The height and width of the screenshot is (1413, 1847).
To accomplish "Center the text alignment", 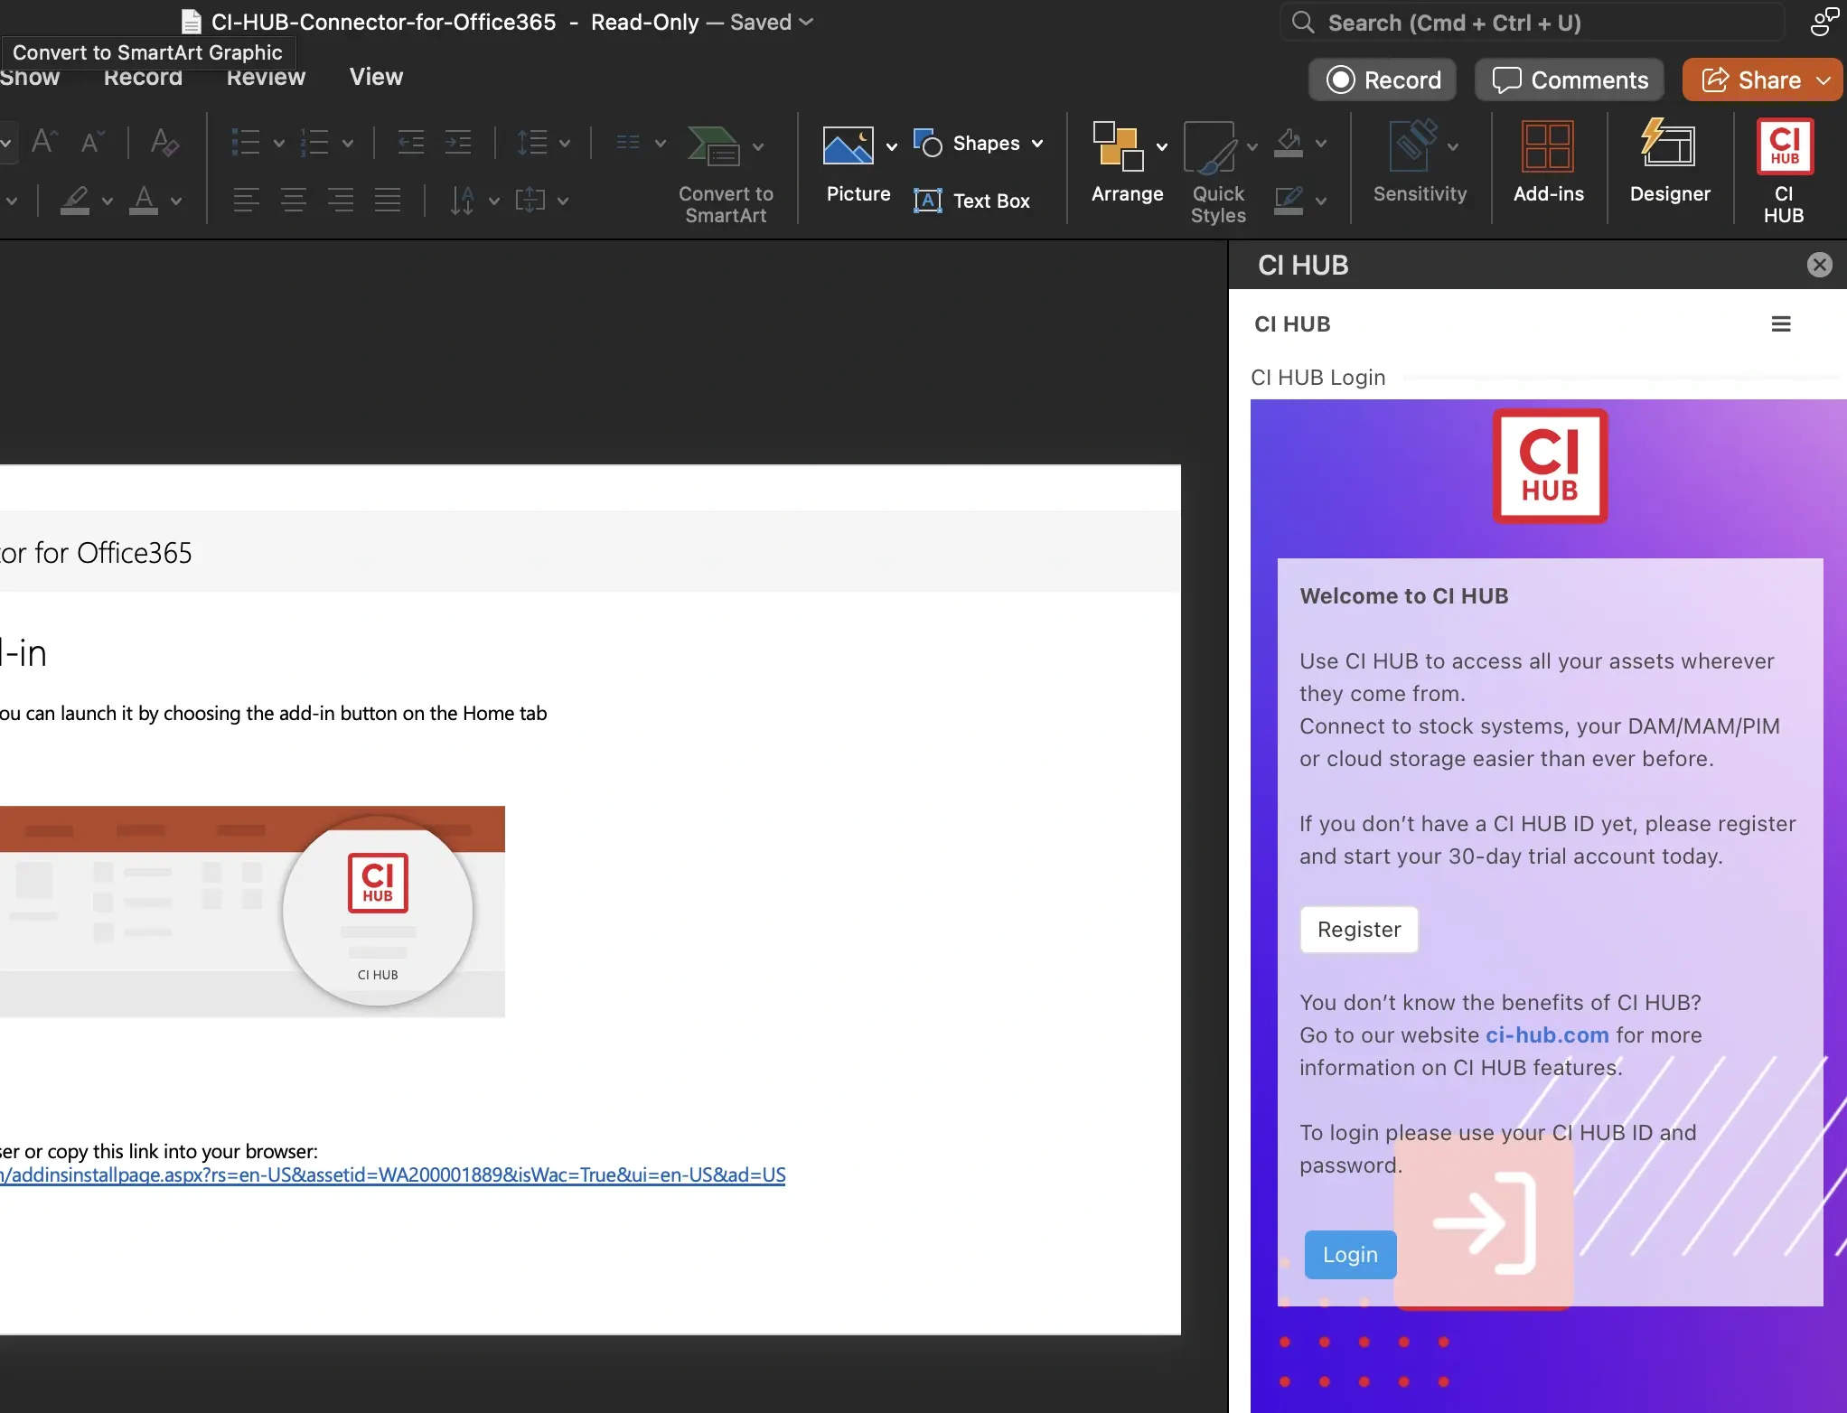I will pos(293,200).
